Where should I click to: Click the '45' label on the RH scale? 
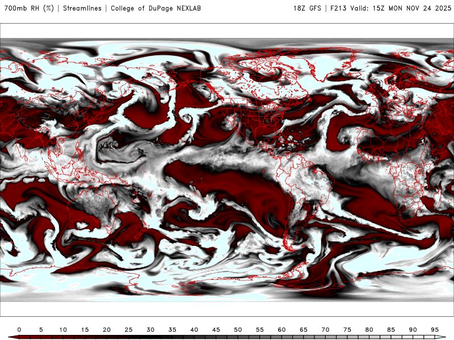point(216,330)
